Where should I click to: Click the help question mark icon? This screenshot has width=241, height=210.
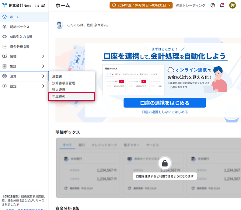coord(213,5)
